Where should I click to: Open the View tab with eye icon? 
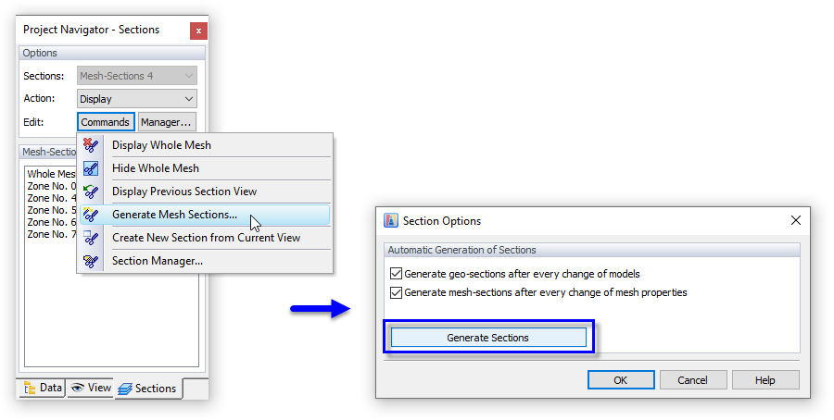90,388
